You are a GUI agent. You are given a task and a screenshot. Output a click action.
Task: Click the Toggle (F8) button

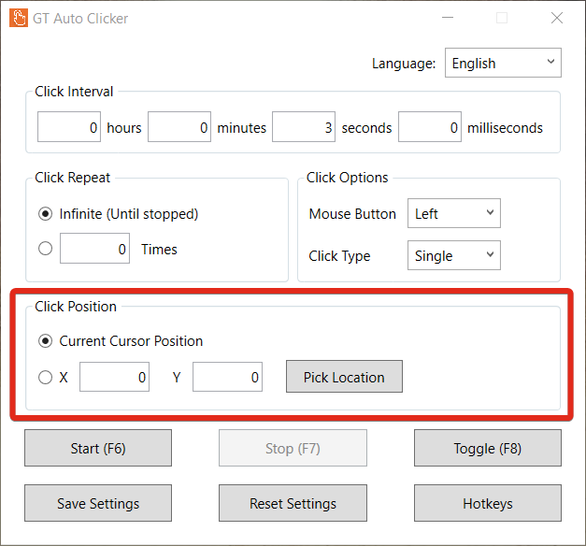(x=488, y=448)
